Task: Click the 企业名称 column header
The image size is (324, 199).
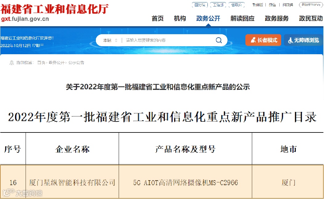Action: point(72,149)
